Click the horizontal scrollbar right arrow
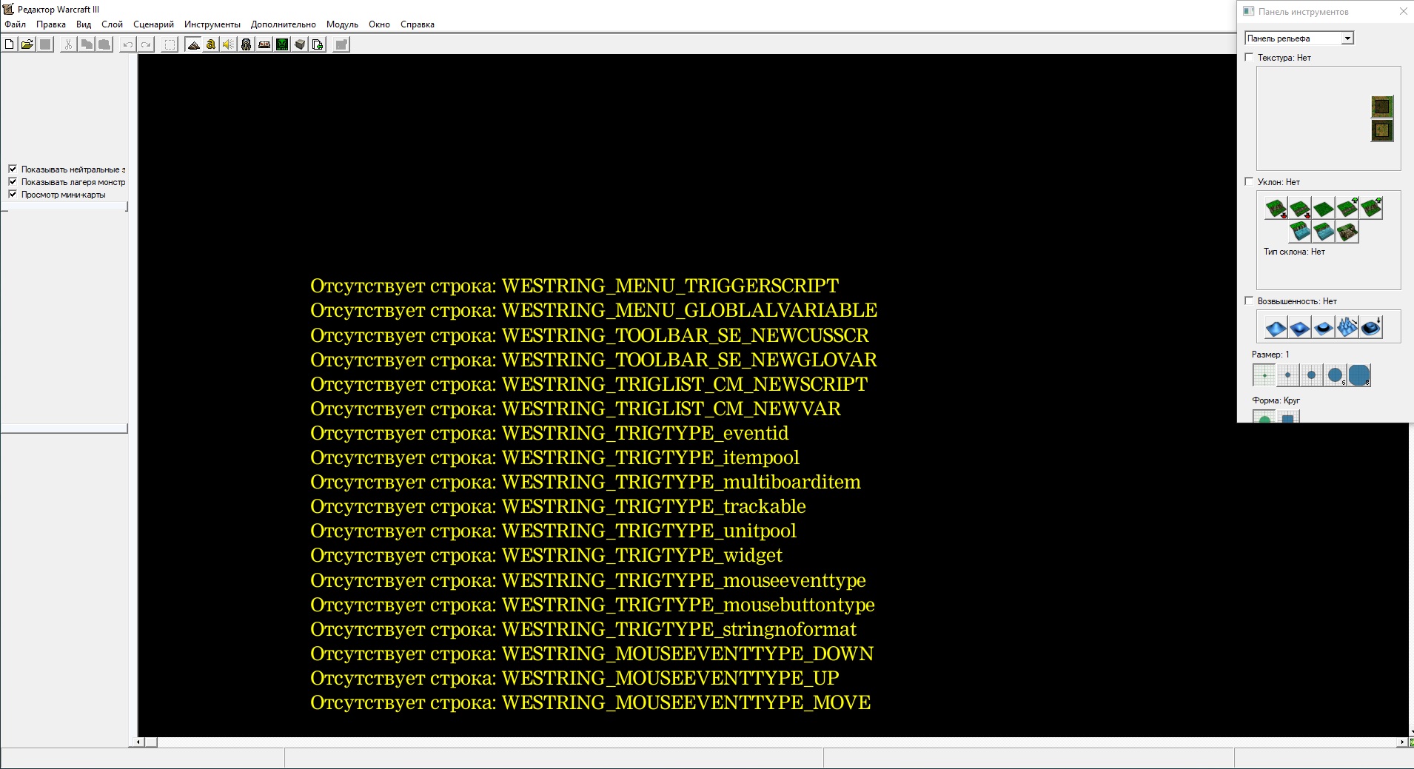 [x=1402, y=742]
